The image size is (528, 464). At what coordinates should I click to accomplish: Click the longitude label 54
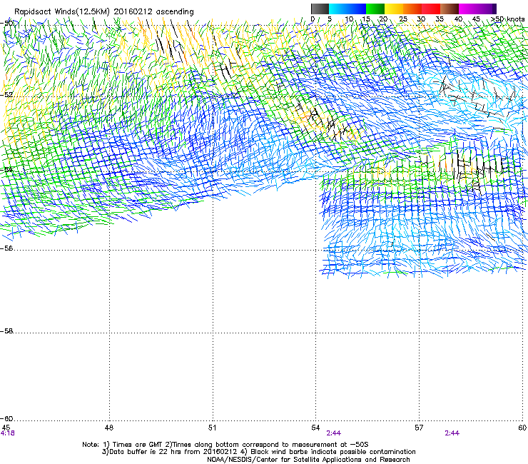click(315, 428)
